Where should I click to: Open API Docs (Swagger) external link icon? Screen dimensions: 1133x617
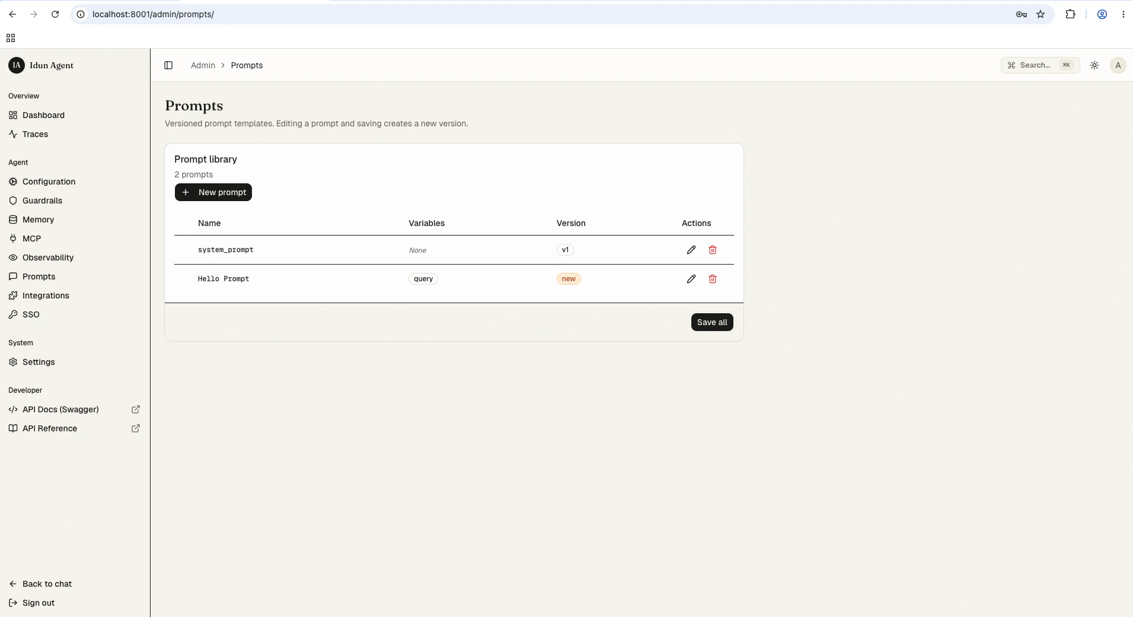point(136,409)
